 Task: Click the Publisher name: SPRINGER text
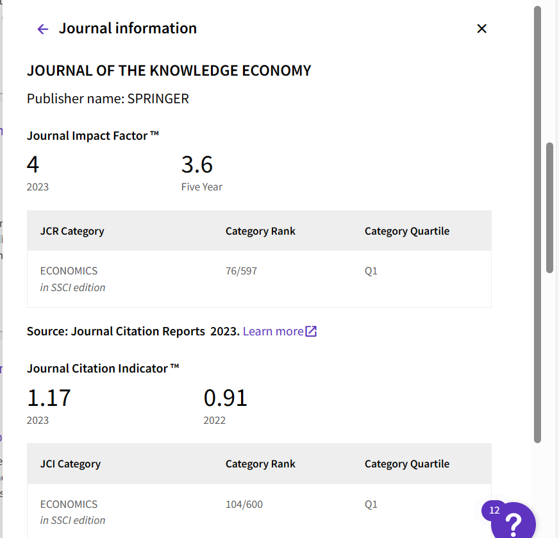pos(108,99)
